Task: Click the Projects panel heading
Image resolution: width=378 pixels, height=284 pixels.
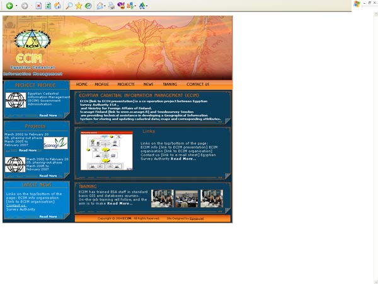Action: click(35, 126)
